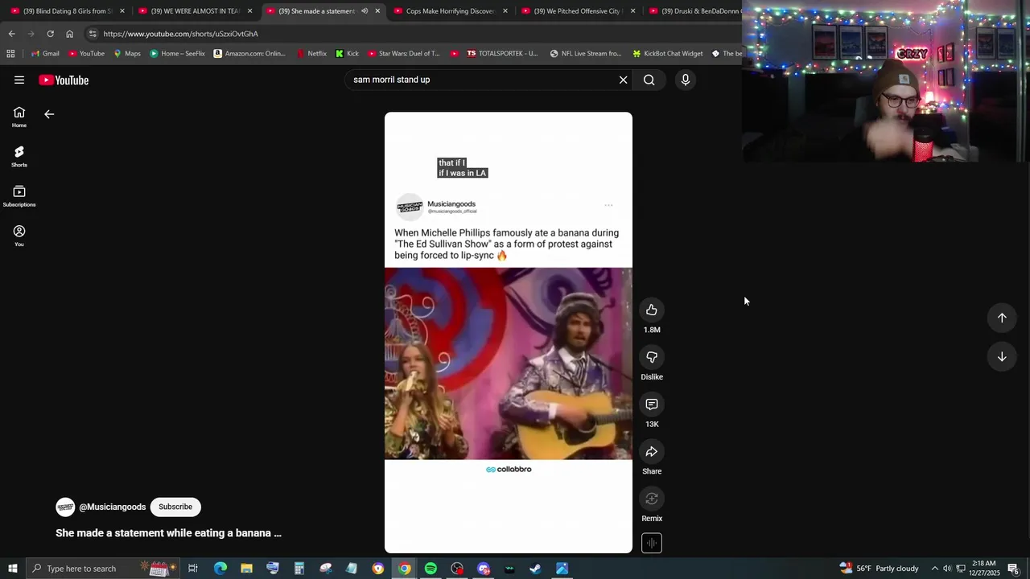Open Subscriptions in the YouTube sidebar

(x=19, y=196)
